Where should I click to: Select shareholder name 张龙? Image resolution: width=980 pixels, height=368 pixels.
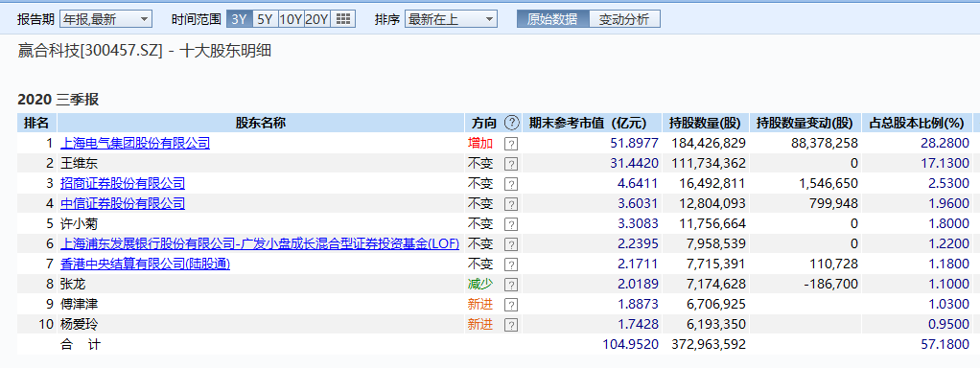tap(73, 285)
